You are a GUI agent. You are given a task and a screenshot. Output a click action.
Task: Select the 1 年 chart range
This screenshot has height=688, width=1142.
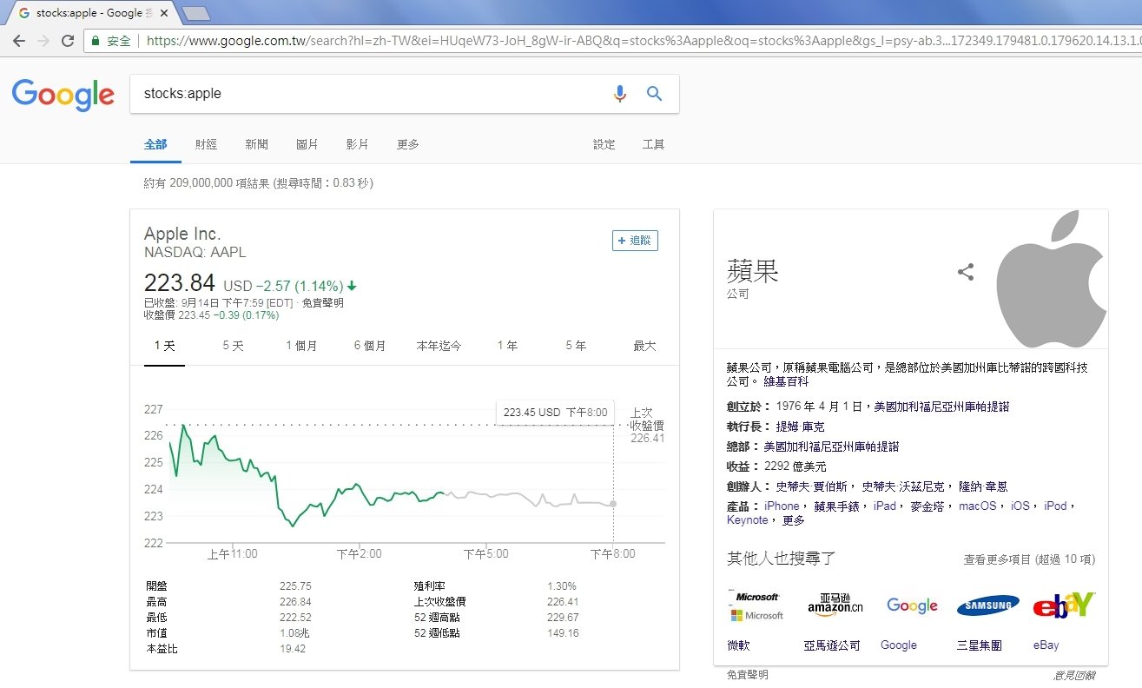coord(507,346)
